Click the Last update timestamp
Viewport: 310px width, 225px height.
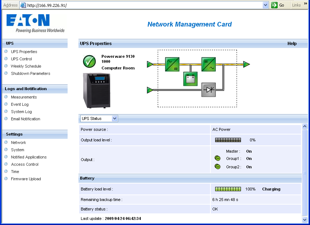[123, 218]
